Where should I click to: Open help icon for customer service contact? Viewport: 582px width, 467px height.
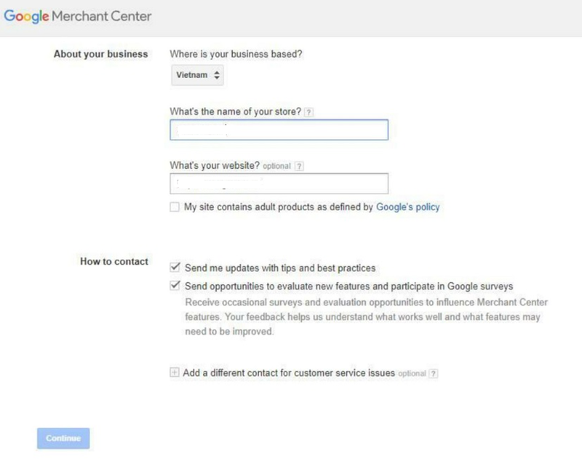[x=434, y=374]
